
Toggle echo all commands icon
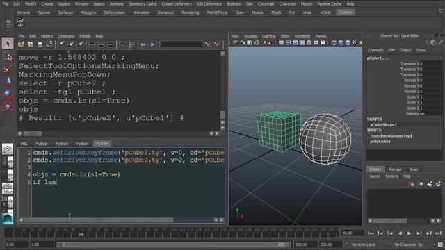(x=122, y=44)
